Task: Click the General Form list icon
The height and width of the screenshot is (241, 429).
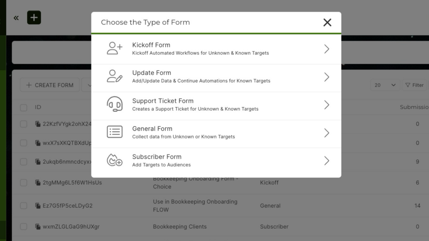Action: [x=114, y=132]
